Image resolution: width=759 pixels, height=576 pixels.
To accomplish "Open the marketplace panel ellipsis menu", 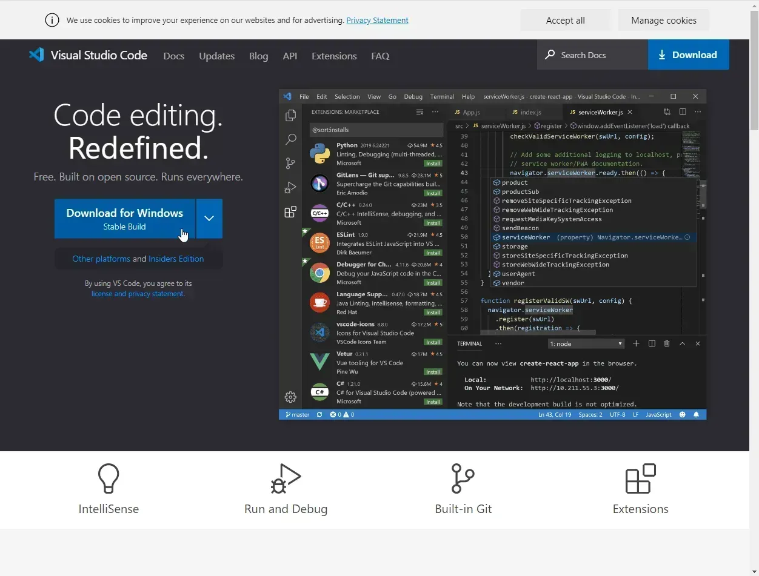I will point(435,112).
